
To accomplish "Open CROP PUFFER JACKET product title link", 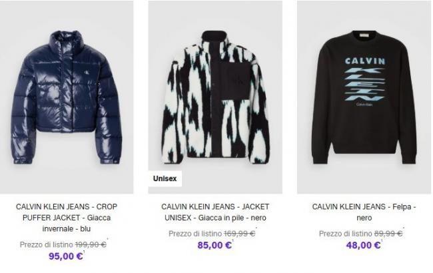I will (67, 218).
